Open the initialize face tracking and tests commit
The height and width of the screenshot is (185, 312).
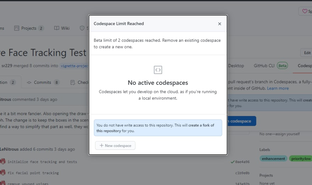(42, 162)
